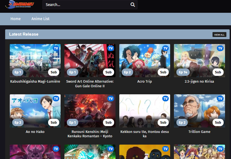Open the 2.5-jigen no Ririsa thumbnail
Viewport: 231px width, 159px height.
pyautogui.click(x=199, y=61)
